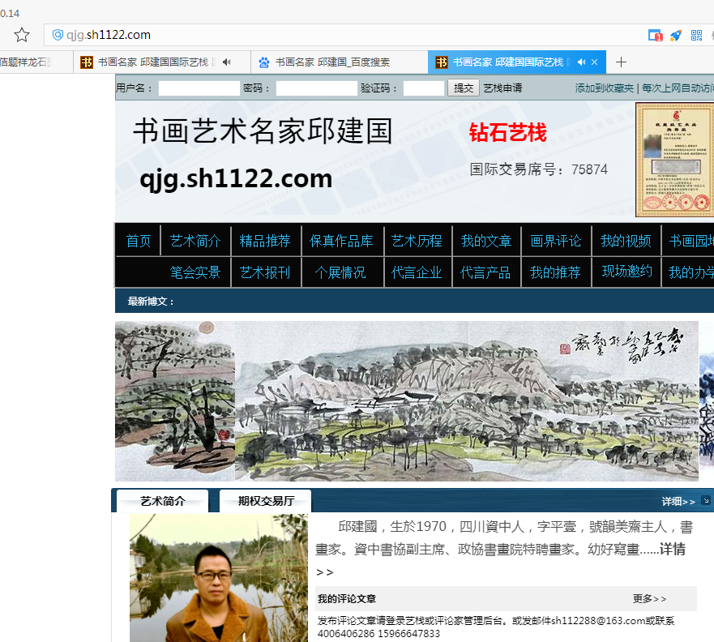Click the site security shield icon
Screen dimensions: 714x642
(x=58, y=35)
